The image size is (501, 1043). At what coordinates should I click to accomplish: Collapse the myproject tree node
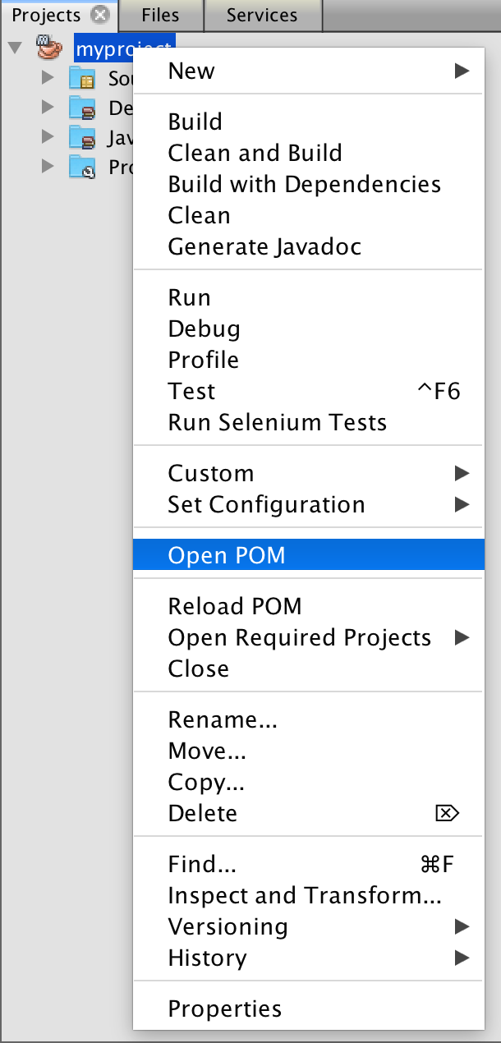pyautogui.click(x=14, y=48)
